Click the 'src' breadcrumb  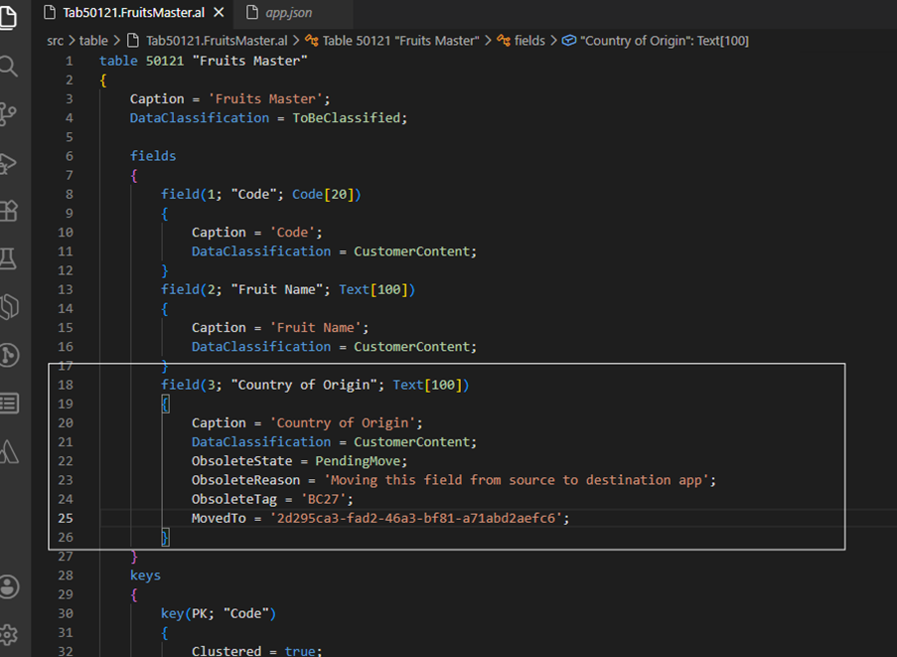click(x=55, y=41)
